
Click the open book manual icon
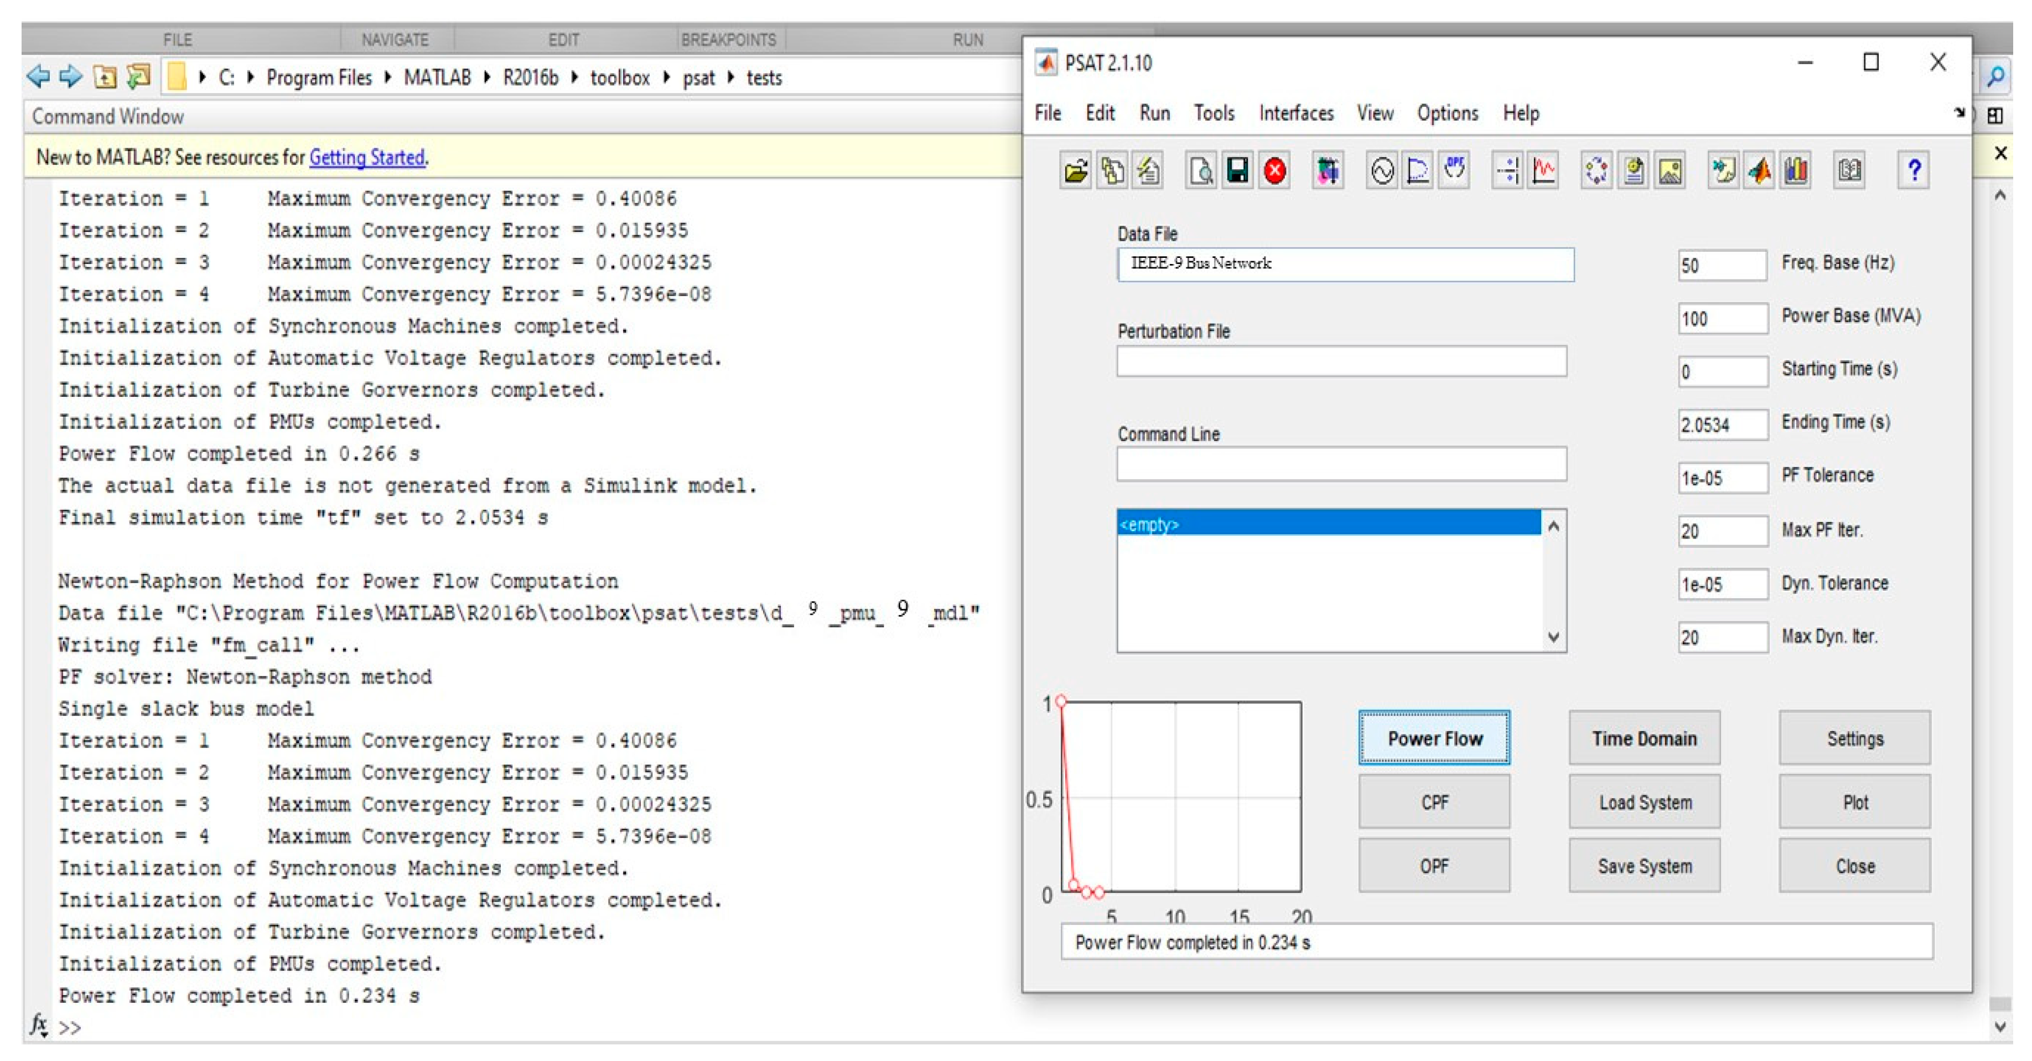(x=1849, y=170)
